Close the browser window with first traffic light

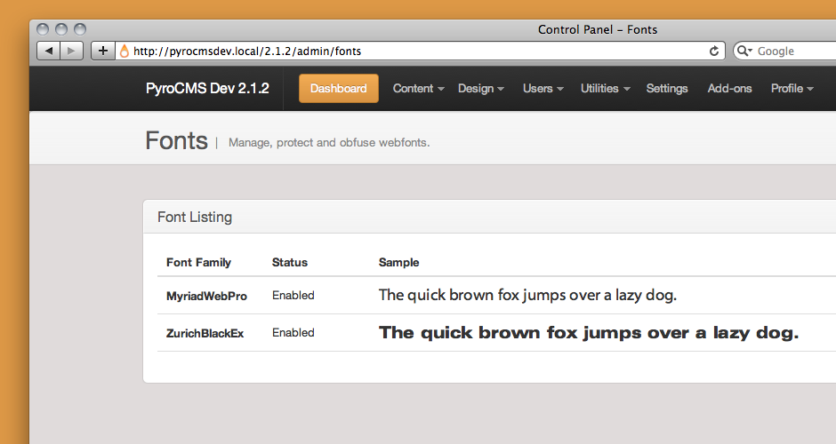[x=43, y=29]
